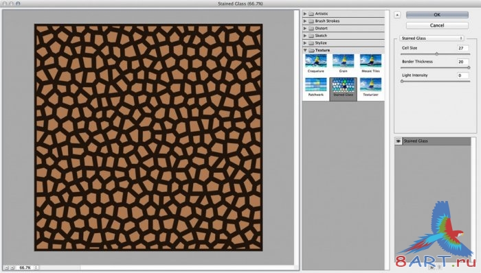Cancel the Stained Glass dialog
The height and width of the screenshot is (273, 481).
(x=437, y=25)
